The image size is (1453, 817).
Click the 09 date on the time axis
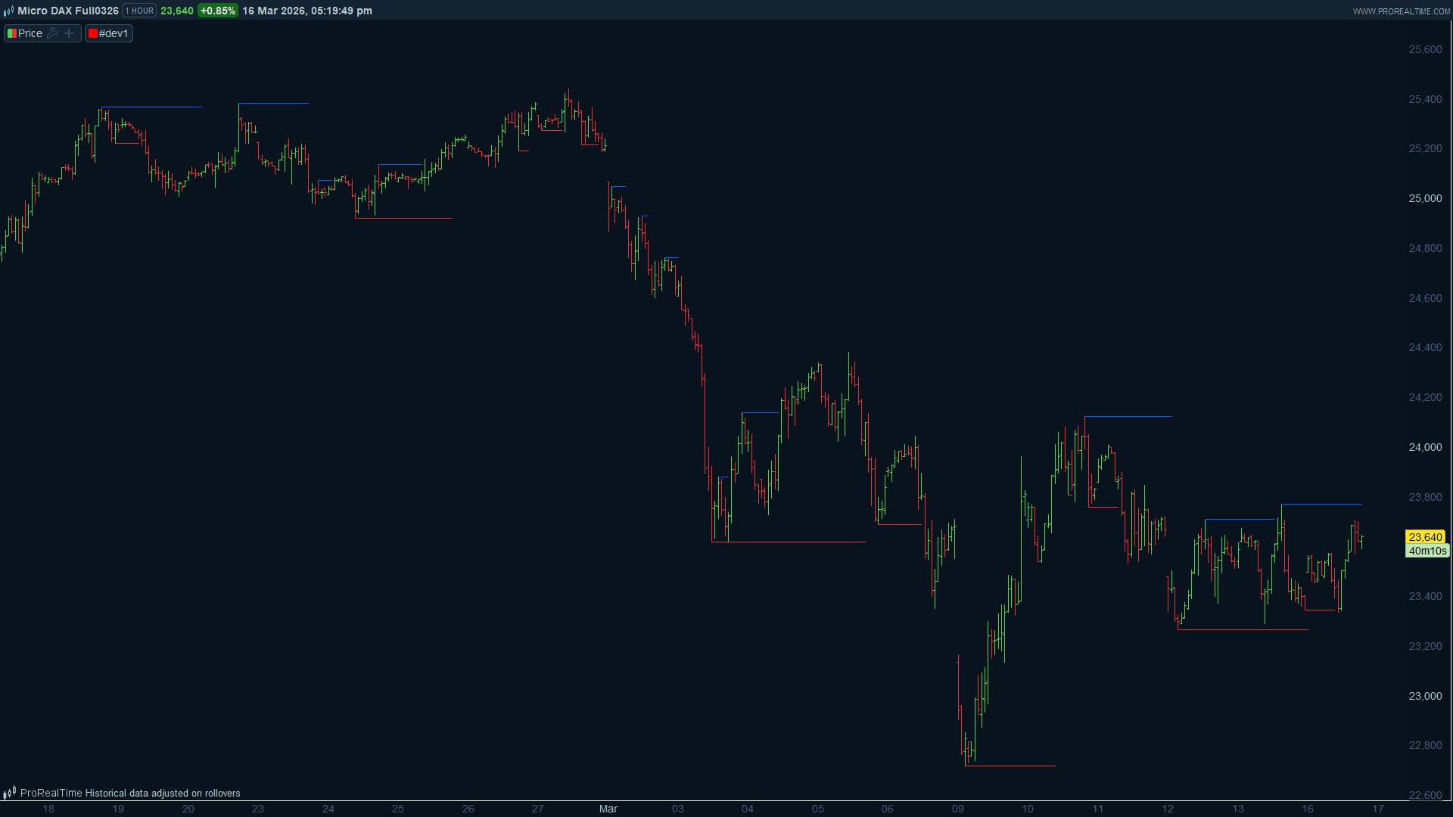click(958, 809)
